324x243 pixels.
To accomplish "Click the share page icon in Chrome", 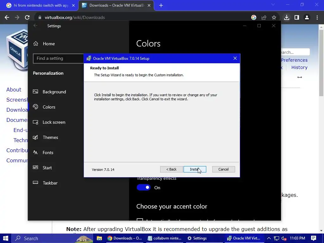I will click(264, 18).
